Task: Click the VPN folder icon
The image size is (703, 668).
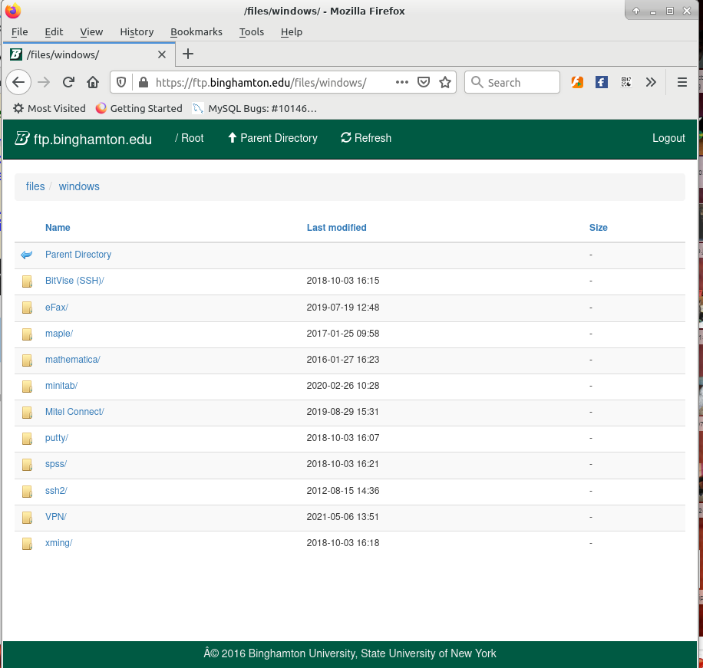Action: (27, 518)
